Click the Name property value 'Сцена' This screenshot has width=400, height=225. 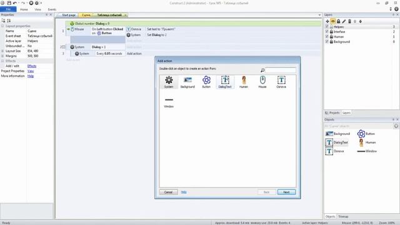(32, 31)
